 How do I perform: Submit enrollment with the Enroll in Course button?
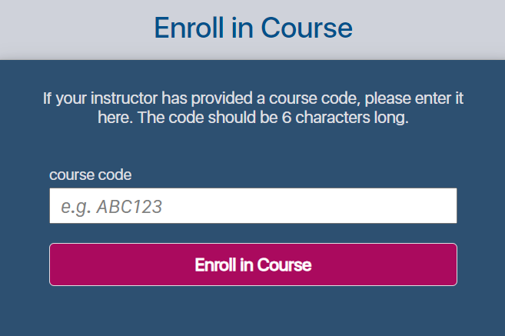pyautogui.click(x=253, y=264)
